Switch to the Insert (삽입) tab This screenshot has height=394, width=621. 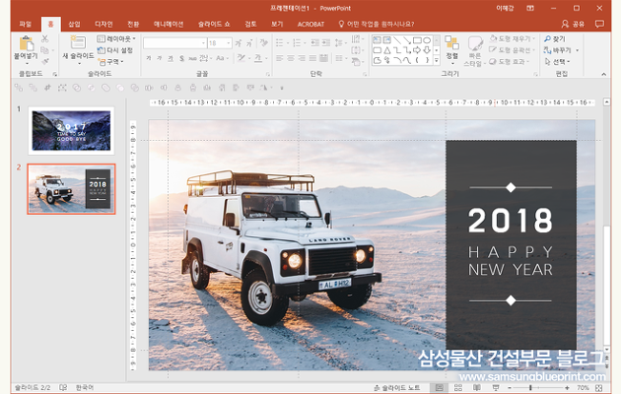(x=74, y=24)
